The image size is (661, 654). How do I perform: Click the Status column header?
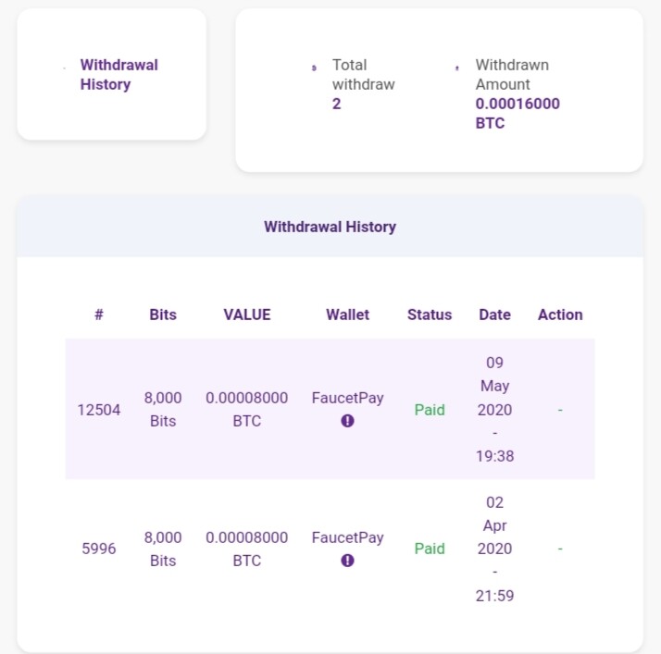coord(430,315)
